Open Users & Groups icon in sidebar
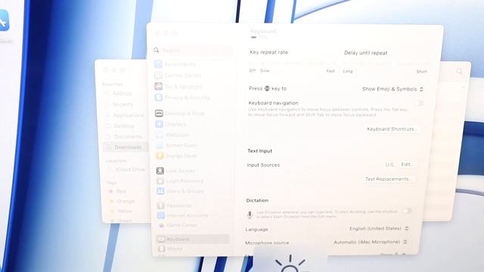The height and width of the screenshot is (272, 484). click(x=160, y=191)
